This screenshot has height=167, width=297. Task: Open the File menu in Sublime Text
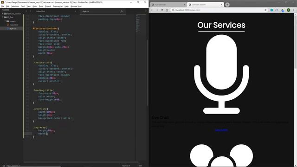click(x=2, y=6)
